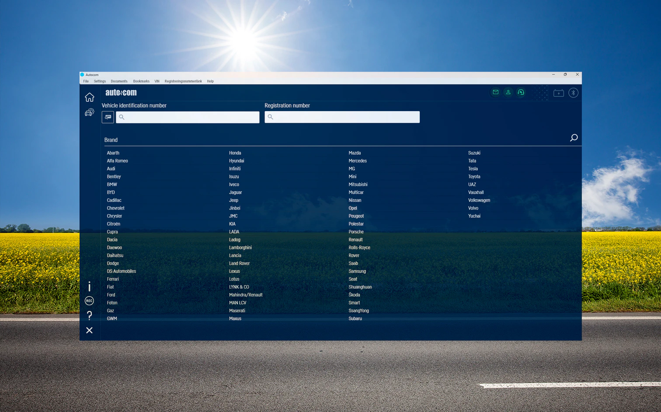This screenshot has width=661, height=412.
Task: Open the user profile icon
Action: 508,92
